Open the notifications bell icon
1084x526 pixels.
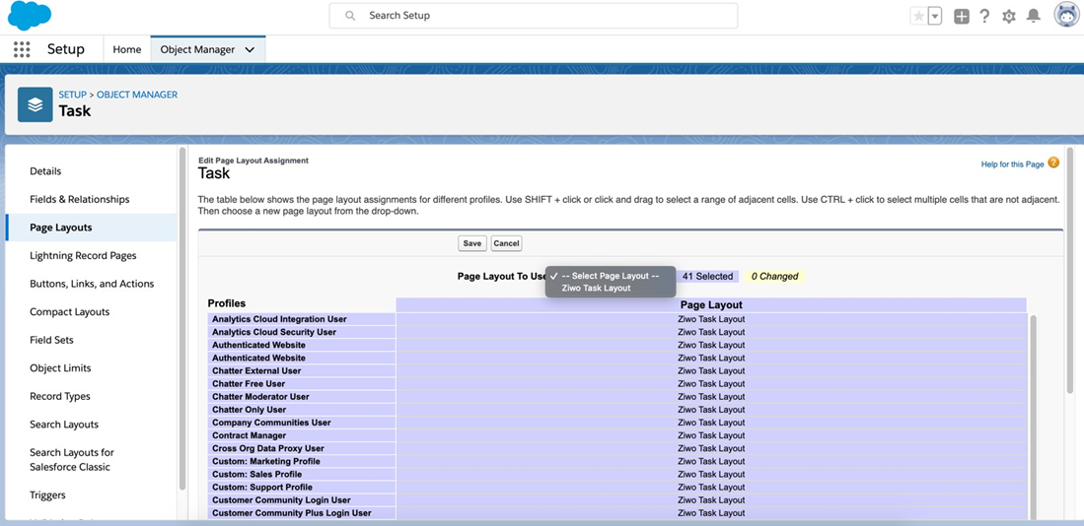coord(1034,17)
